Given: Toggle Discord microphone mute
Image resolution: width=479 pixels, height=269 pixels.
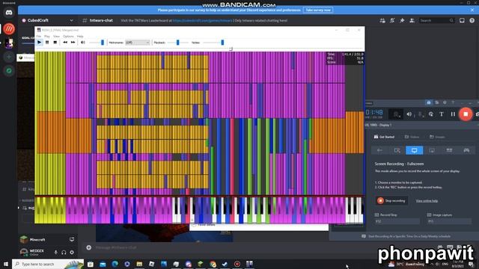Looking at the screenshot, I should click(55, 253).
